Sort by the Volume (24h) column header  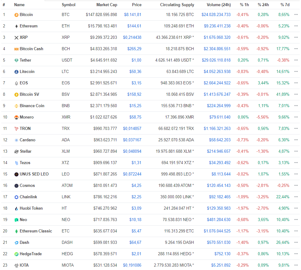click(x=218, y=5)
